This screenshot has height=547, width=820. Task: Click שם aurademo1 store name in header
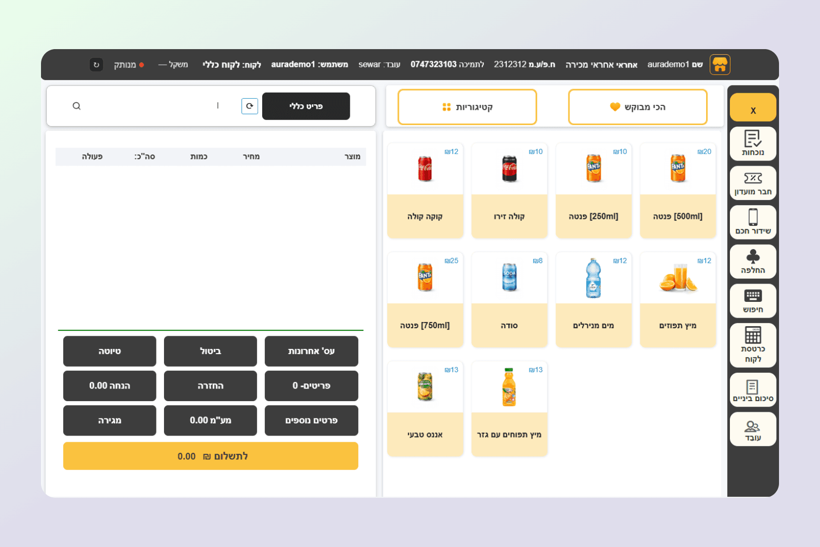675,65
